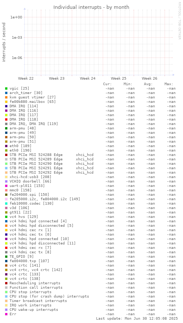Screen dimensions: 183x323
Task: Click the RRDTOOL / TOBI OETIKER watermark
Action: [180, 20]
